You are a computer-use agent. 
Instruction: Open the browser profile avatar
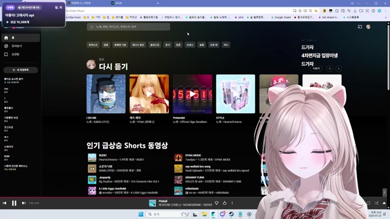click(379, 11)
